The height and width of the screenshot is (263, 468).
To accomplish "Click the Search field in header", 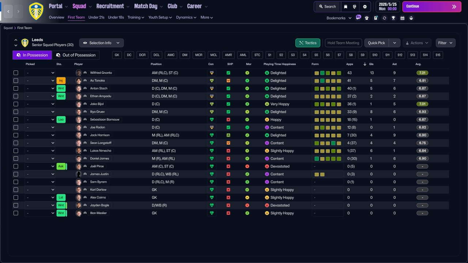I will pos(327,7).
